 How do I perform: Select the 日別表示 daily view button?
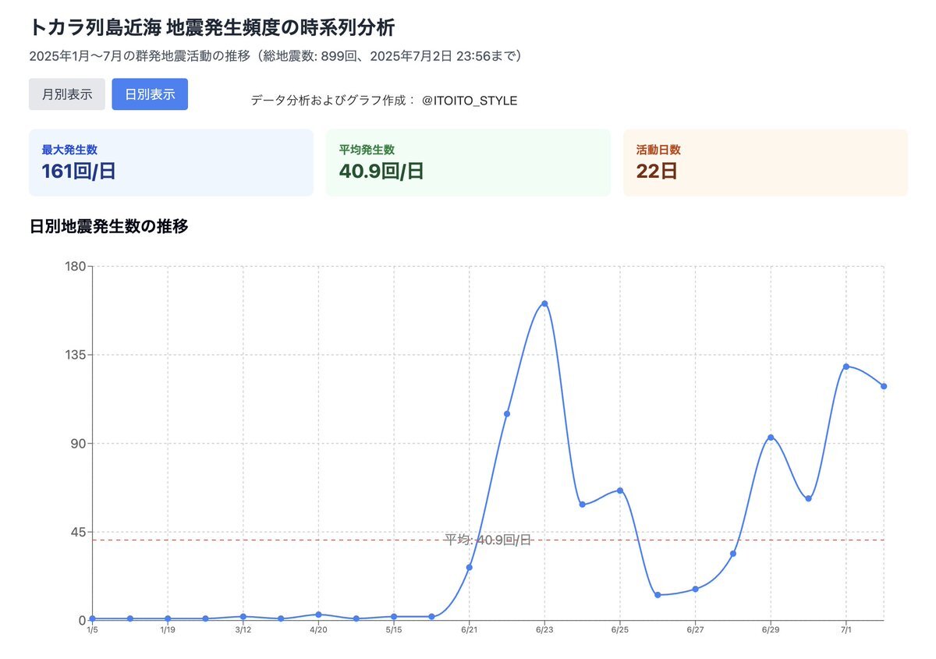(150, 94)
